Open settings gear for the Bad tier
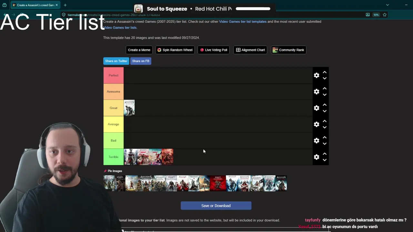Viewport: 413px width, 232px height. click(x=317, y=140)
